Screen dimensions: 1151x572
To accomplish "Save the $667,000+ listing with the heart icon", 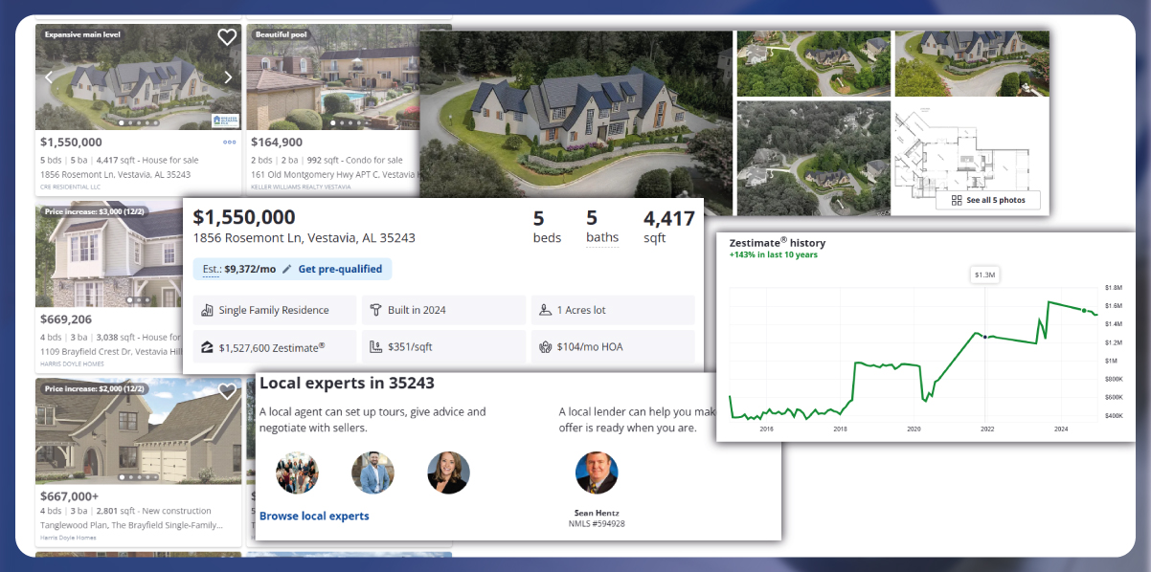I will (x=227, y=391).
